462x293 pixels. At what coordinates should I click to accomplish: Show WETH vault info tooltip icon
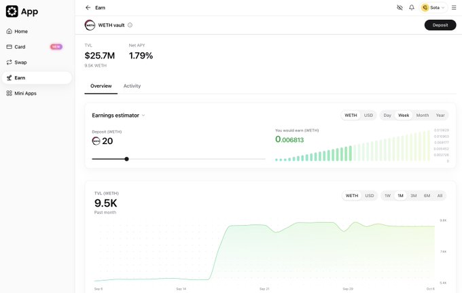pos(130,25)
